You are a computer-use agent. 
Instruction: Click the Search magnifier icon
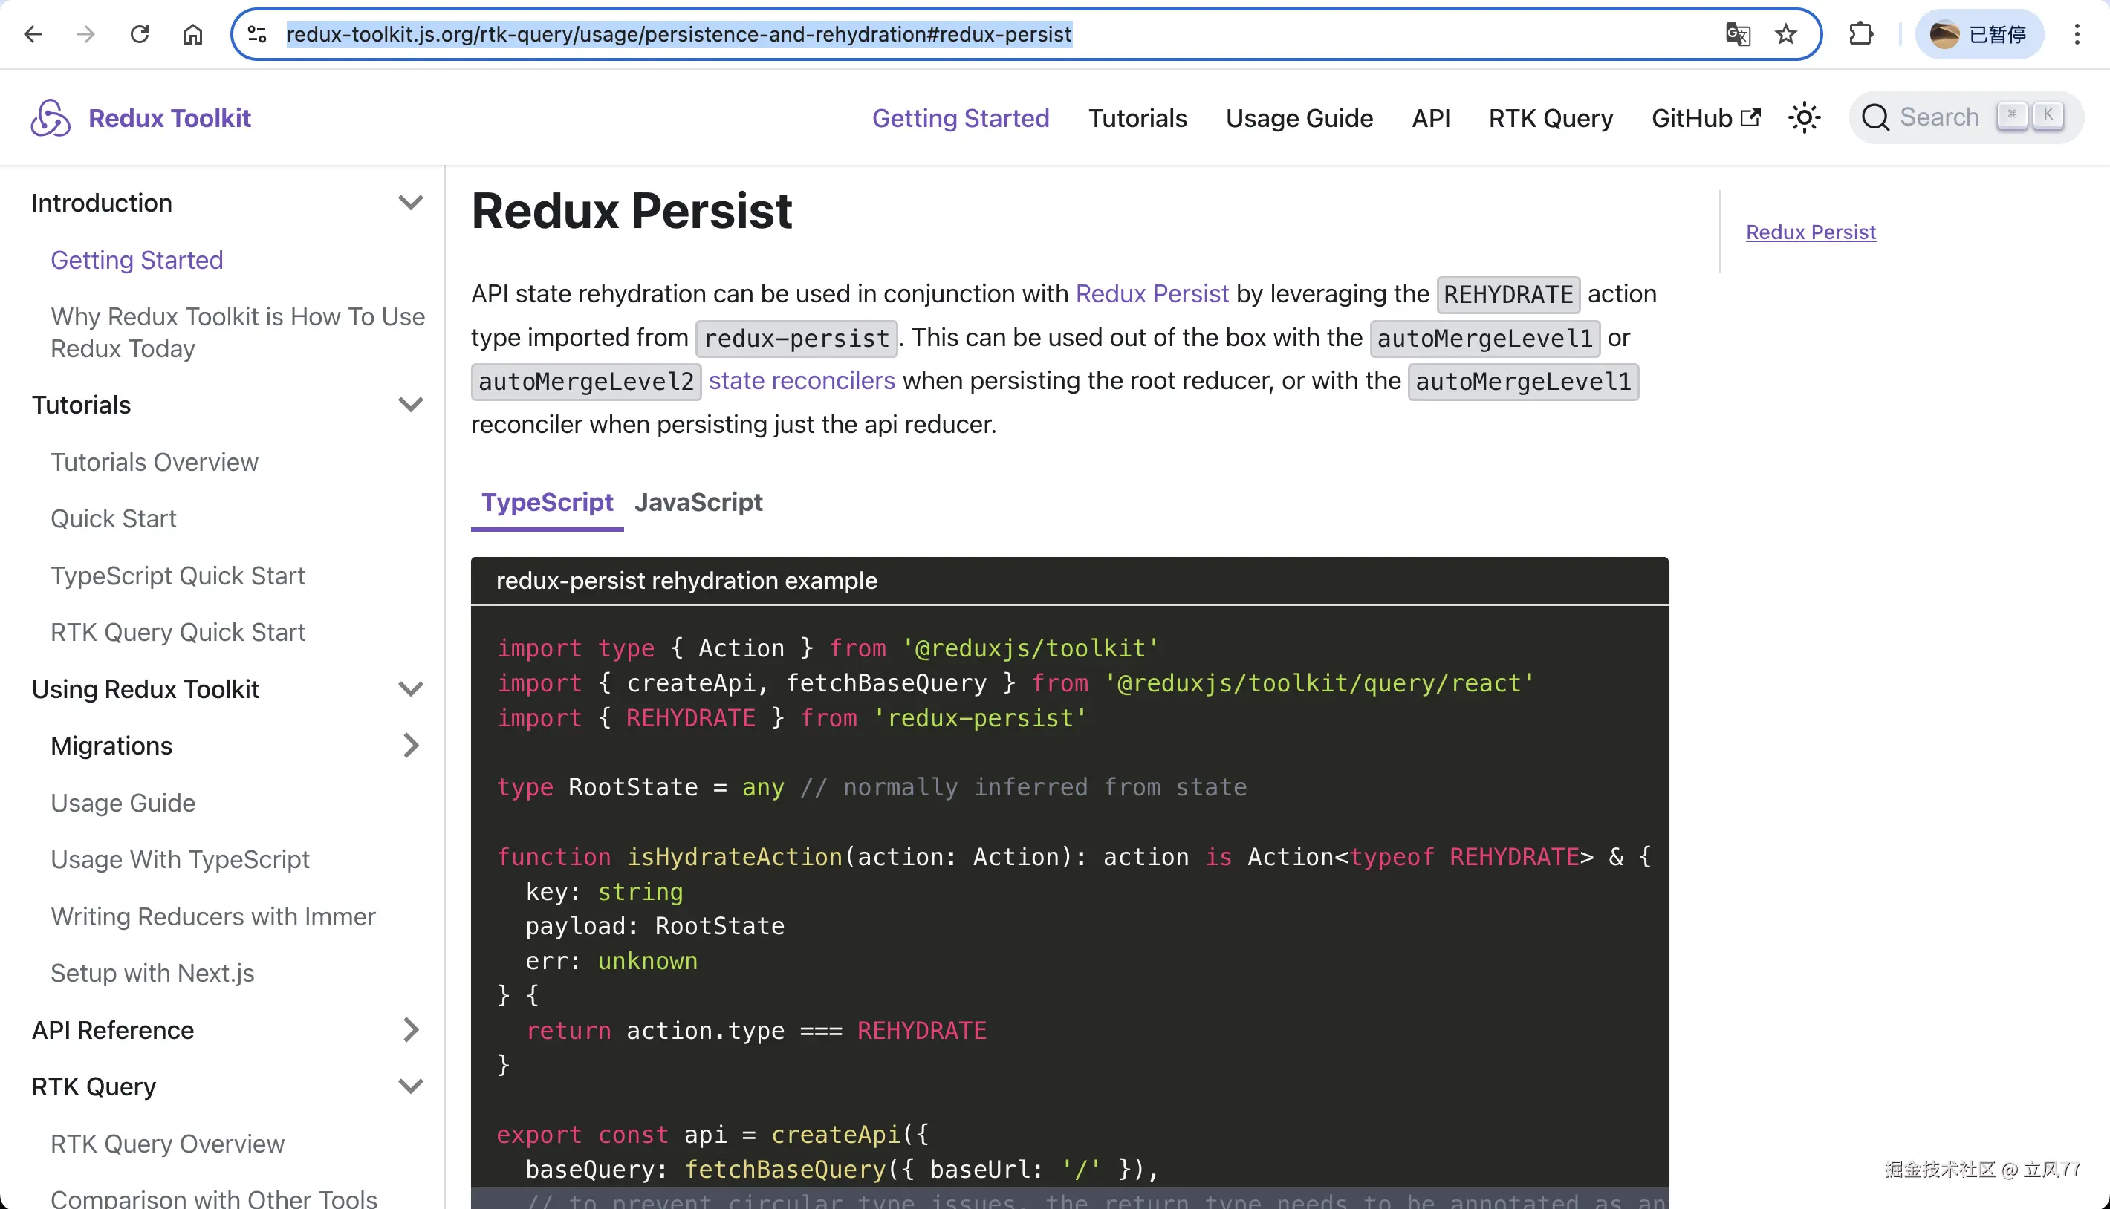pos(1876,118)
